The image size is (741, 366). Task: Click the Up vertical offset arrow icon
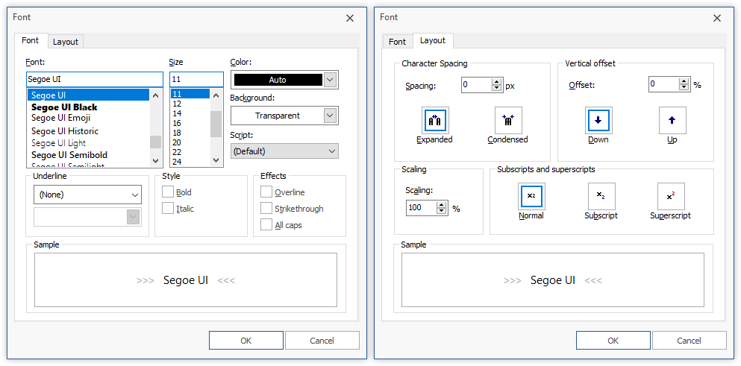tap(672, 121)
